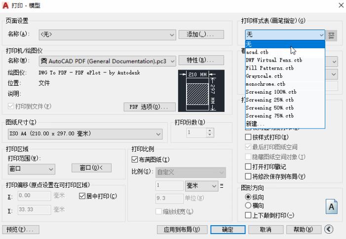Viewport: 346px width, 239px height.
Task: Select Screening 100%.ctb plot style
Action: click(x=285, y=92)
